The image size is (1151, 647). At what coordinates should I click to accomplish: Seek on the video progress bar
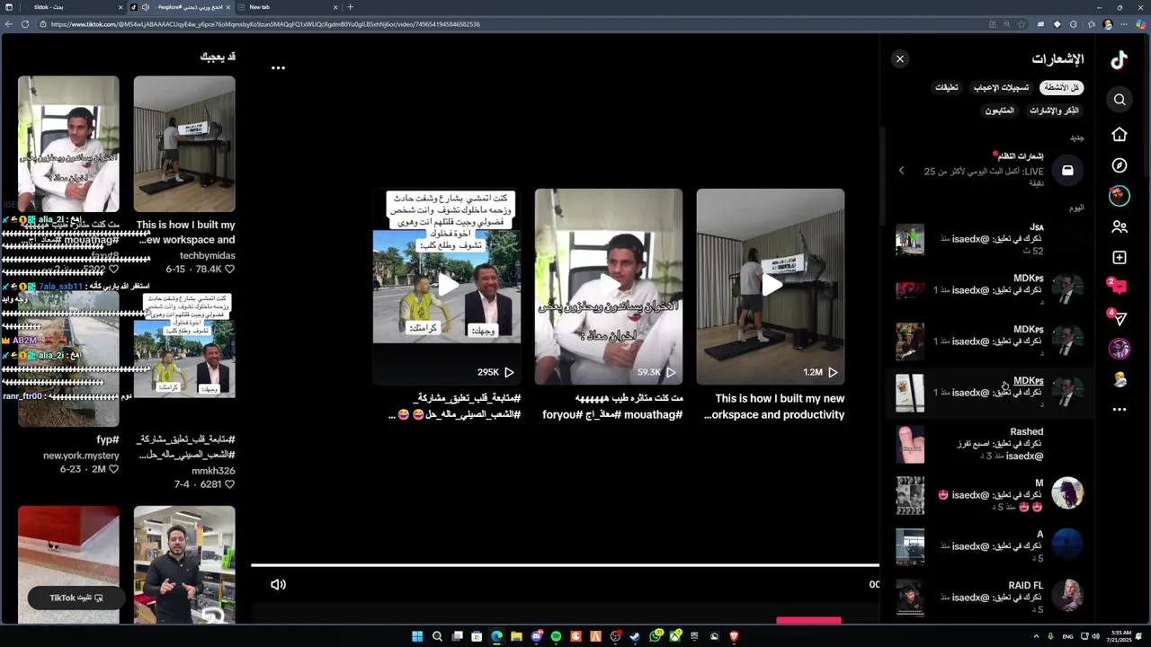pyautogui.click(x=565, y=565)
